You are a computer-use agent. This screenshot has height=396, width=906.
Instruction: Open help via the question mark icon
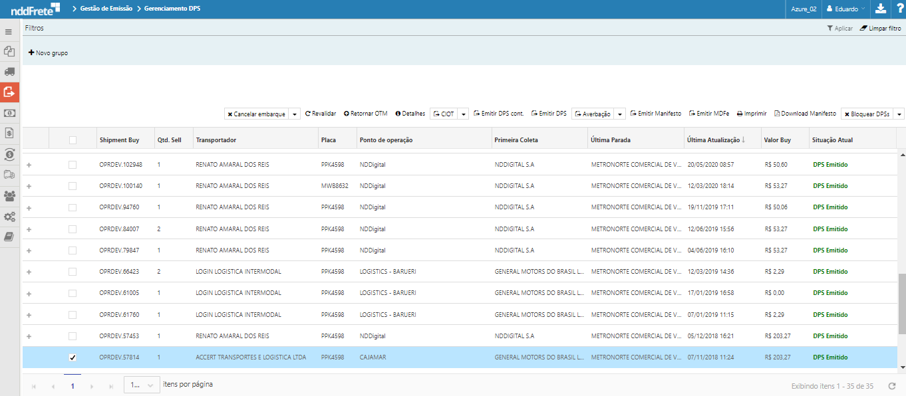899,9
